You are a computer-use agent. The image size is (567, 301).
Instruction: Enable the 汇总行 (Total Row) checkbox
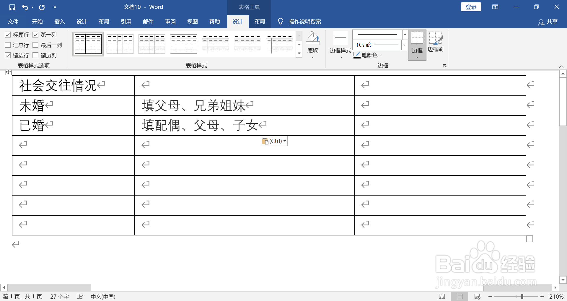[8, 45]
